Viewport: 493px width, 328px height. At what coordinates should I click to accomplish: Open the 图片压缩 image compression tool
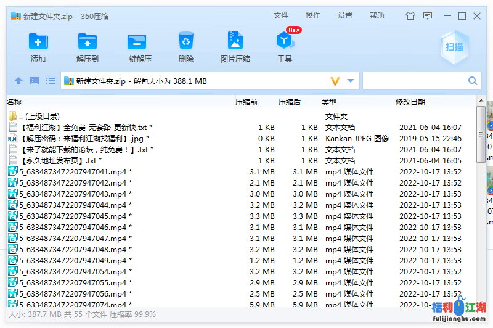(x=235, y=42)
